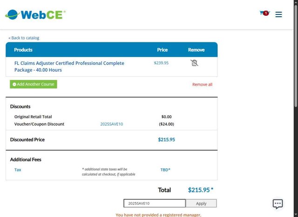
Task: Click the Products column header
Action: (23, 50)
